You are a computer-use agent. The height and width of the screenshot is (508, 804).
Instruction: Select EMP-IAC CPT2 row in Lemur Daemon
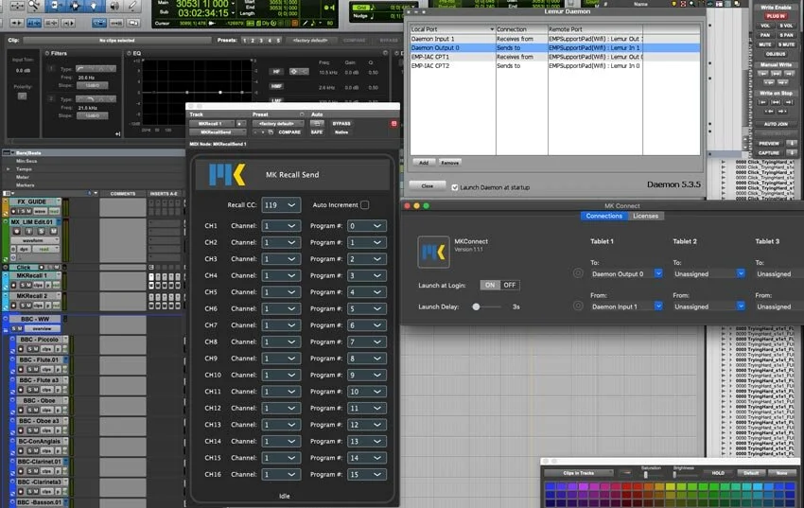555,66
